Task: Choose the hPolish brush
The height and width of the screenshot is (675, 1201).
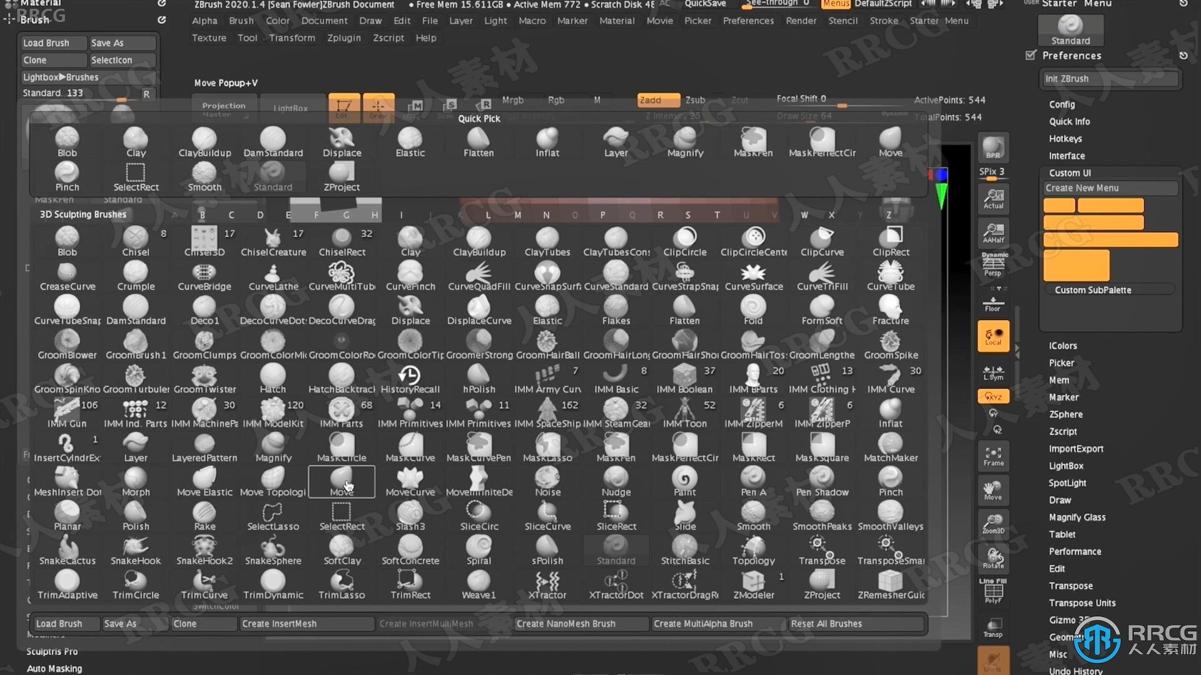Action: [479, 379]
